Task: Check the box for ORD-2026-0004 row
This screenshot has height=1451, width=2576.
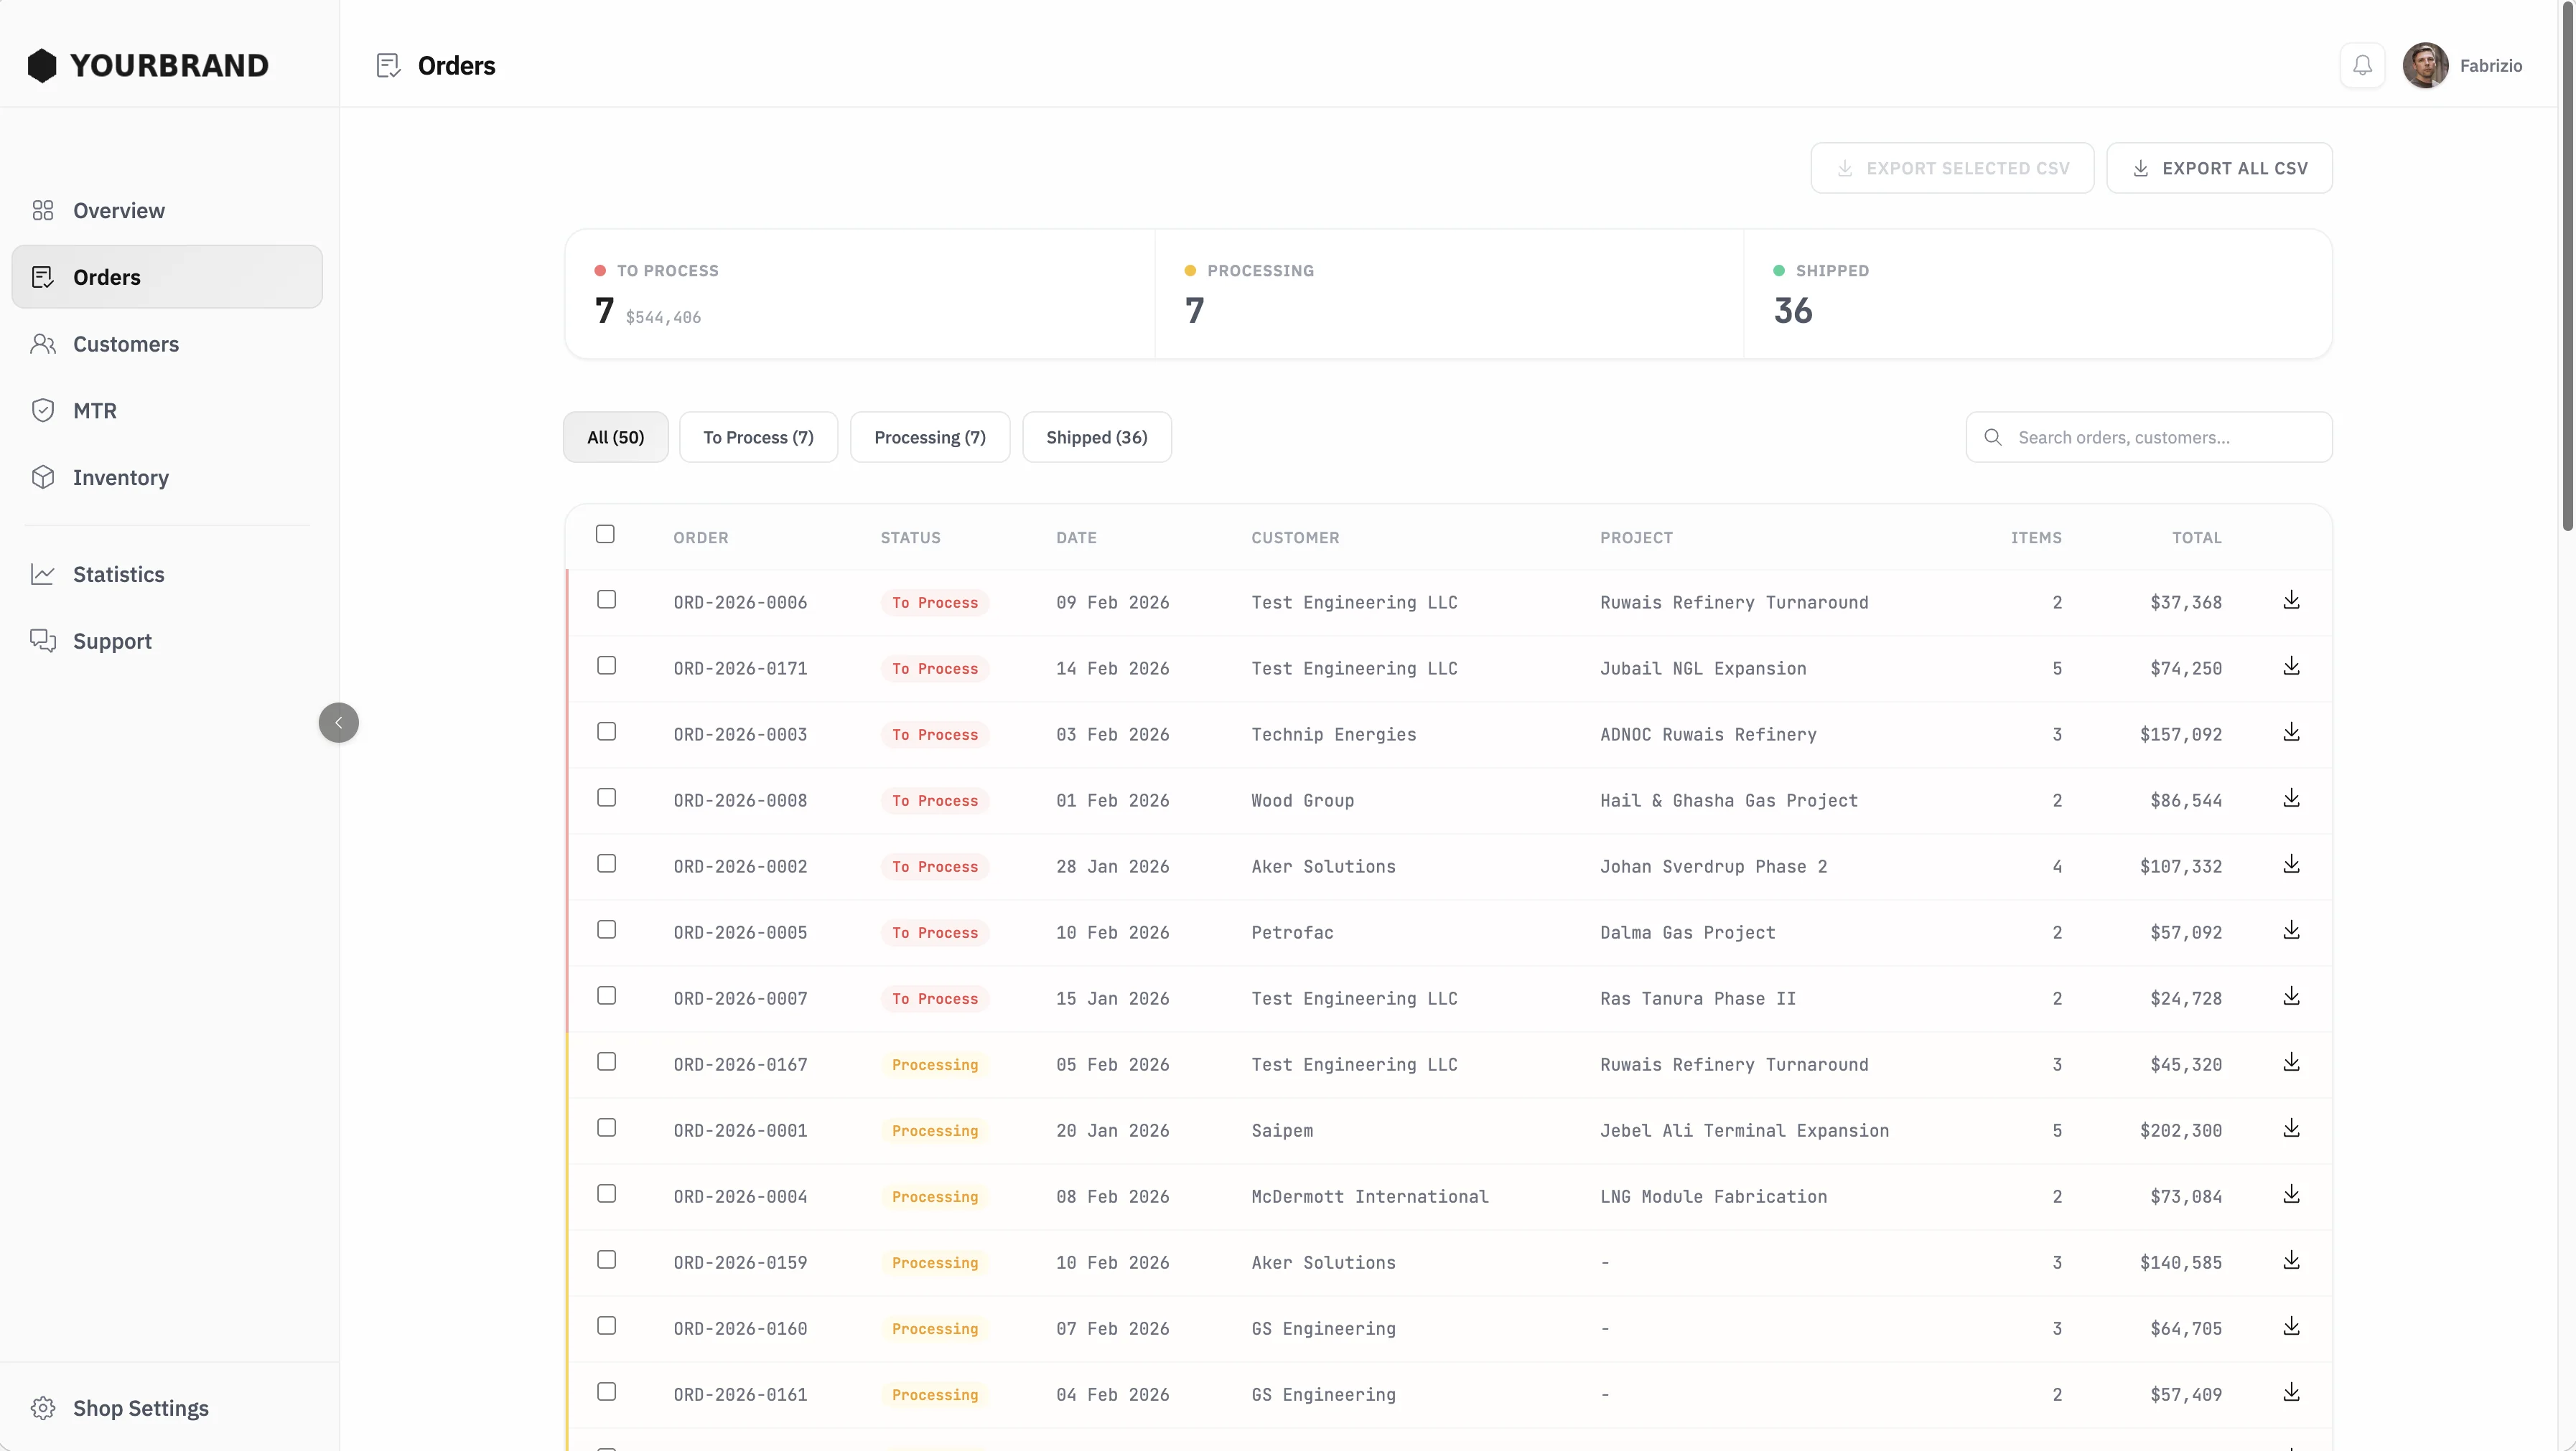Action: tap(606, 1194)
